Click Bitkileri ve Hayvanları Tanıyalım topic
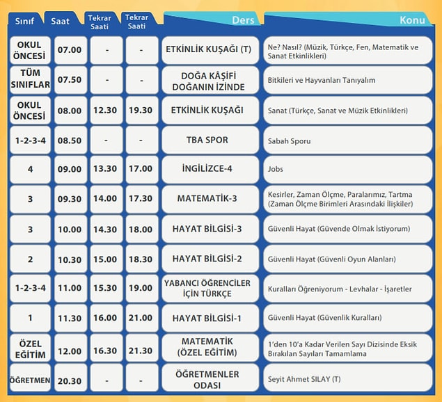This screenshot has width=442, height=402. click(x=348, y=80)
